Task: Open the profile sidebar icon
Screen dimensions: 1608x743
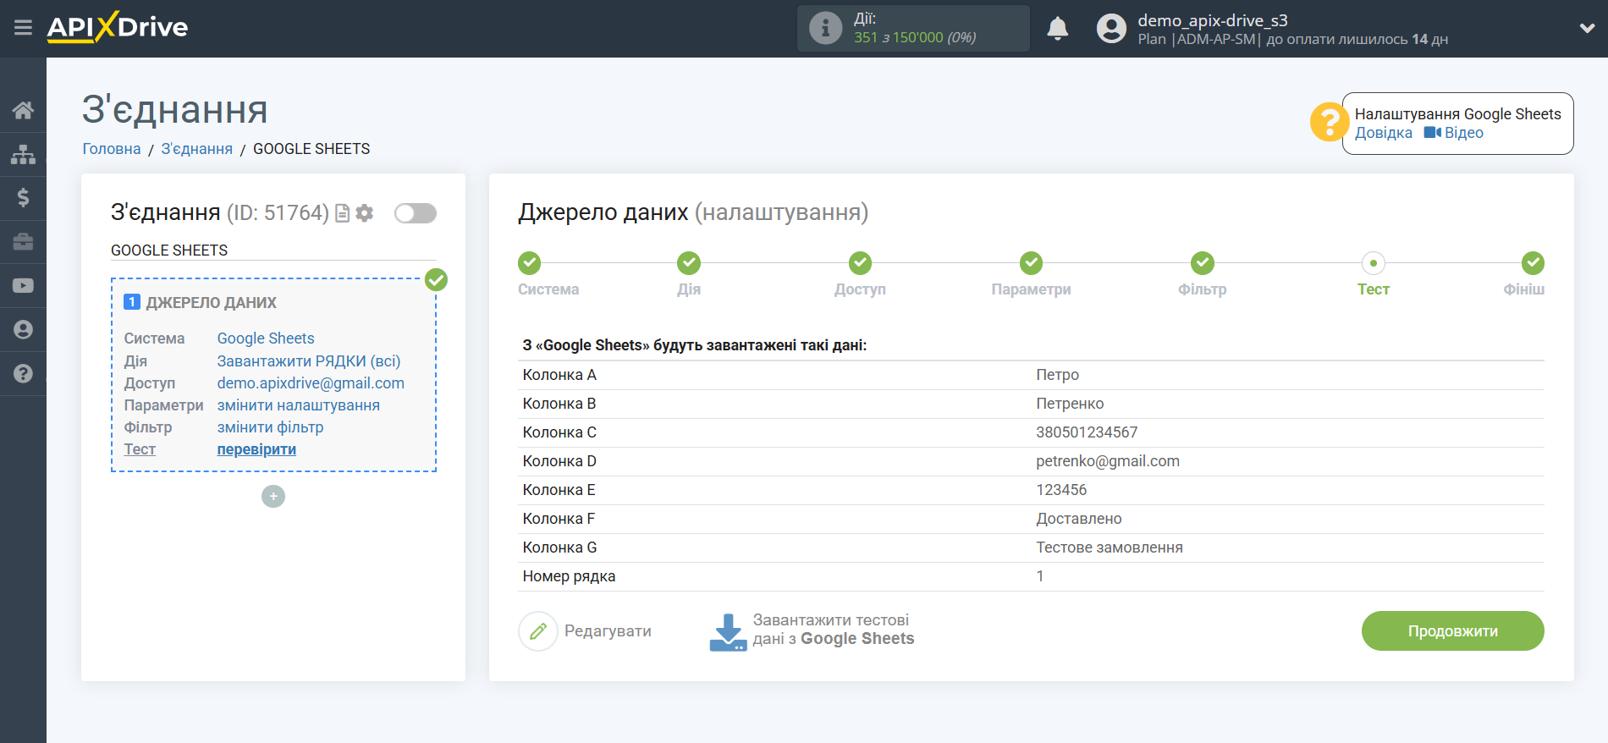Action: [x=23, y=330]
